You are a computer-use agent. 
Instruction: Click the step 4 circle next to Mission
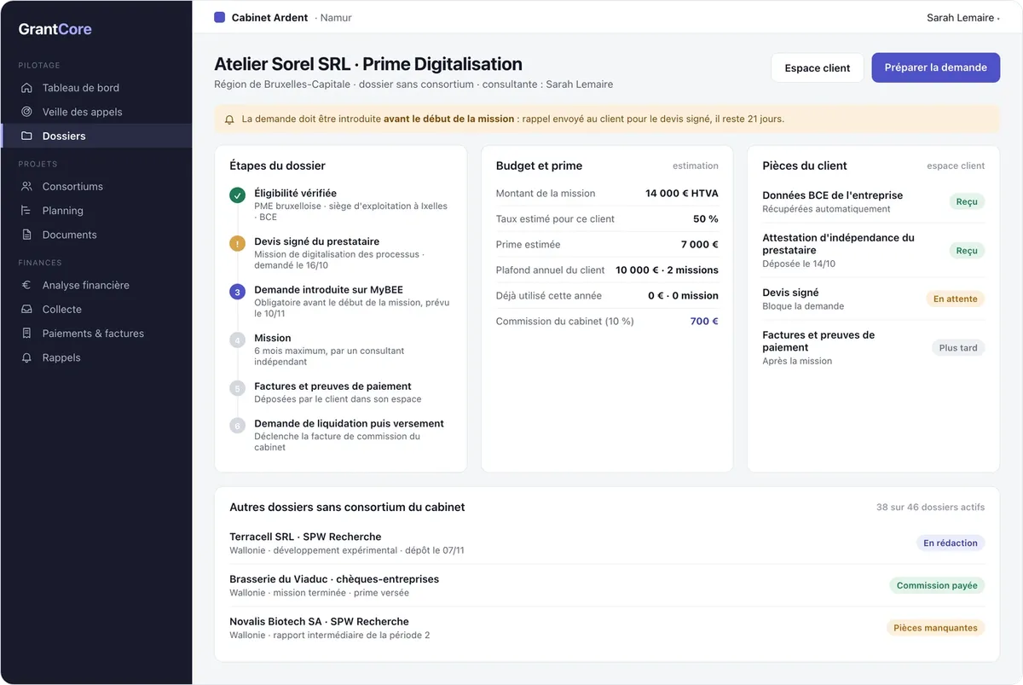click(x=237, y=340)
